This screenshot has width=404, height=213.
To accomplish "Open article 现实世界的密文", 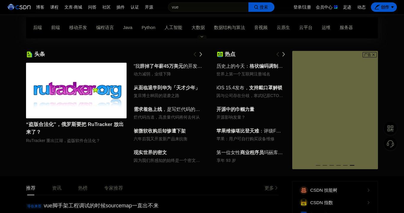I will 150,153.
